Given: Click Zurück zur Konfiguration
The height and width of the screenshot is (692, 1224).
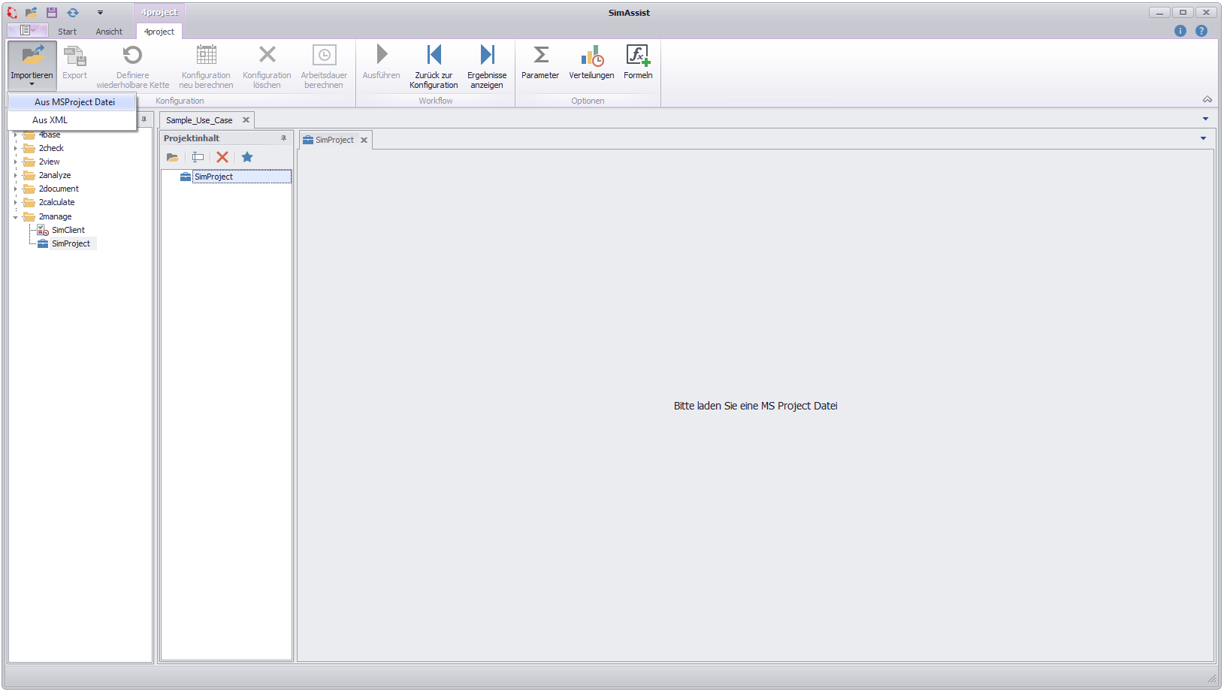Looking at the screenshot, I should [434, 65].
